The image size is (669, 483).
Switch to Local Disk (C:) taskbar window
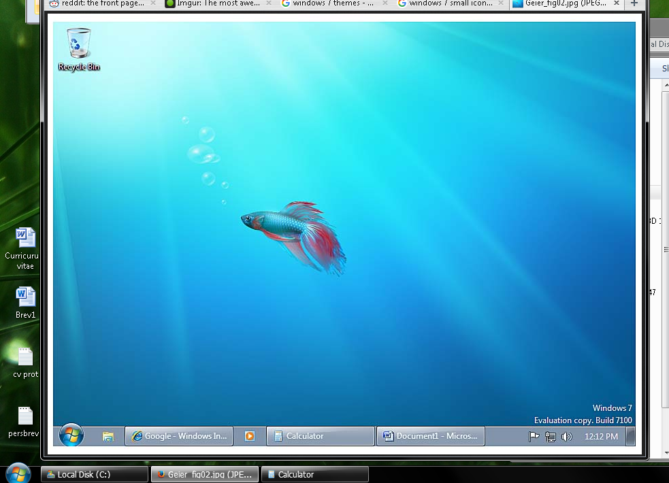(95, 474)
